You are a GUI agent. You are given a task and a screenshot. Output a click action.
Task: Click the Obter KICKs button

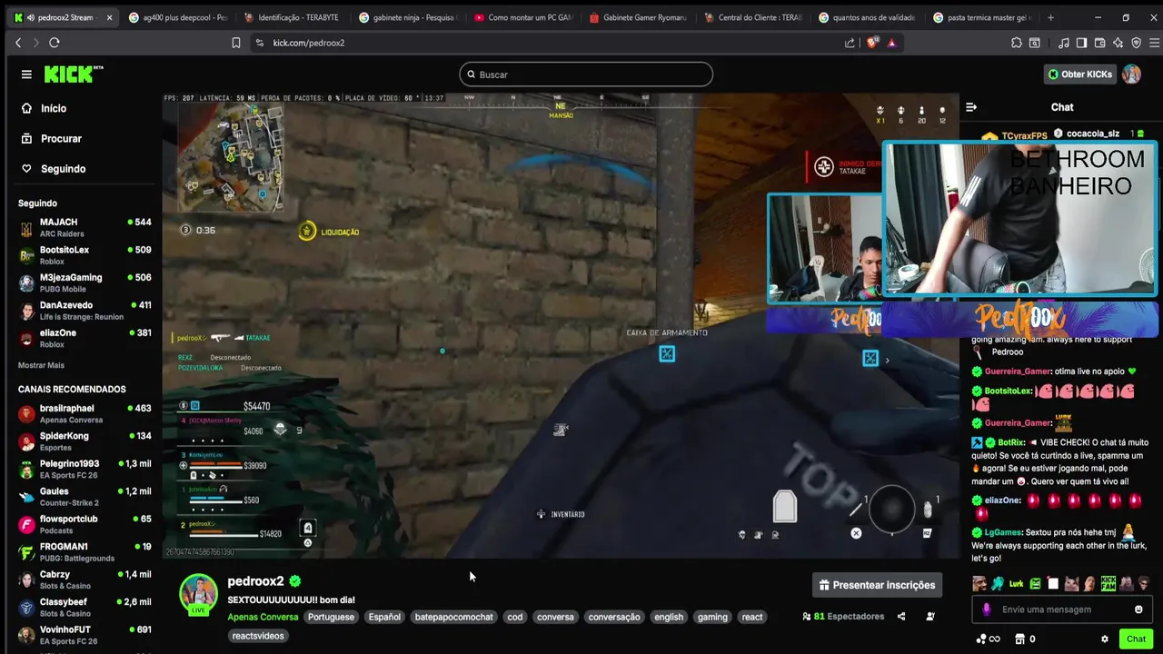tap(1079, 74)
